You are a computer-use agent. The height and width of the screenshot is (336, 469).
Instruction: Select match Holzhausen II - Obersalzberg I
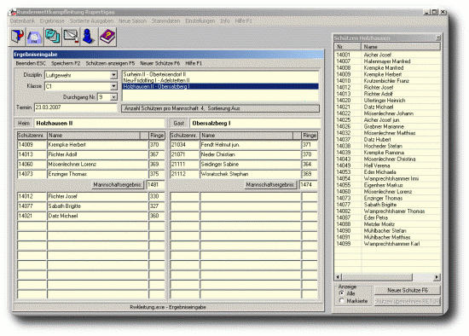[221, 86]
